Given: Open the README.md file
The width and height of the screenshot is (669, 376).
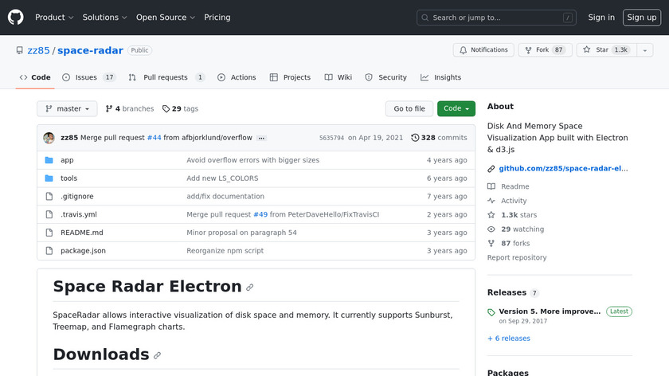Looking at the screenshot, I should [81, 233].
